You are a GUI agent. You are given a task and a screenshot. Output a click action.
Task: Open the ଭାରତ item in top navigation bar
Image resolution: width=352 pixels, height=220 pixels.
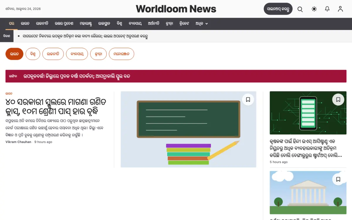[25, 23]
